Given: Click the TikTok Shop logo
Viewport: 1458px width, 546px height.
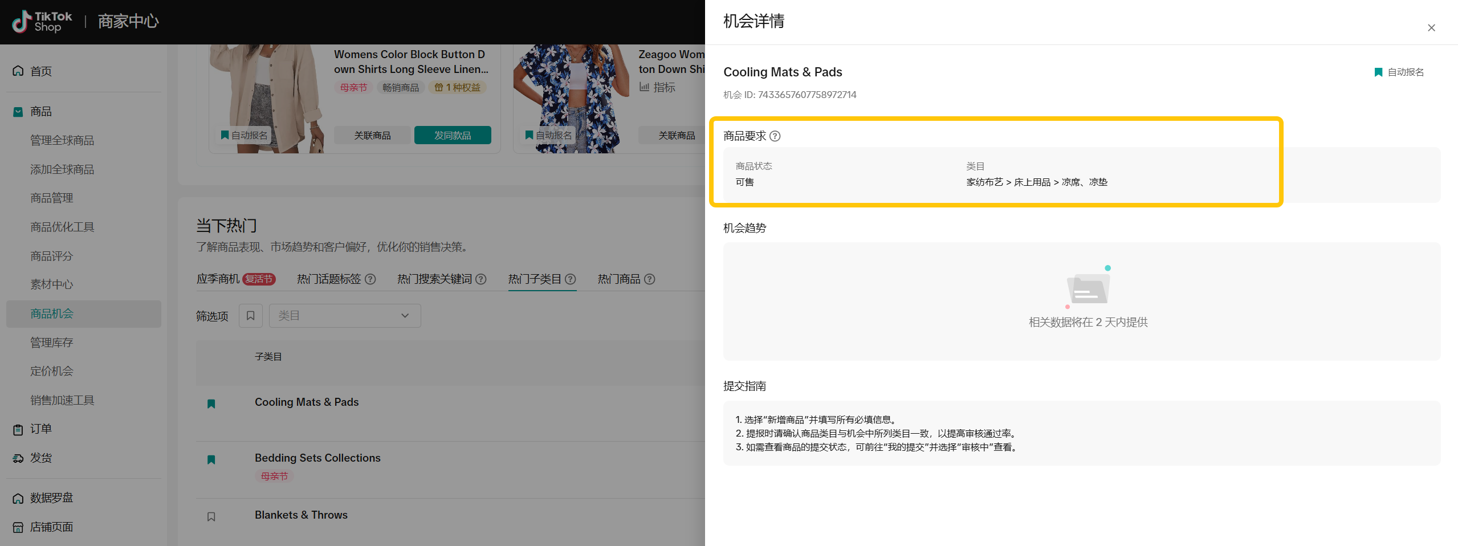Looking at the screenshot, I should 42,22.
